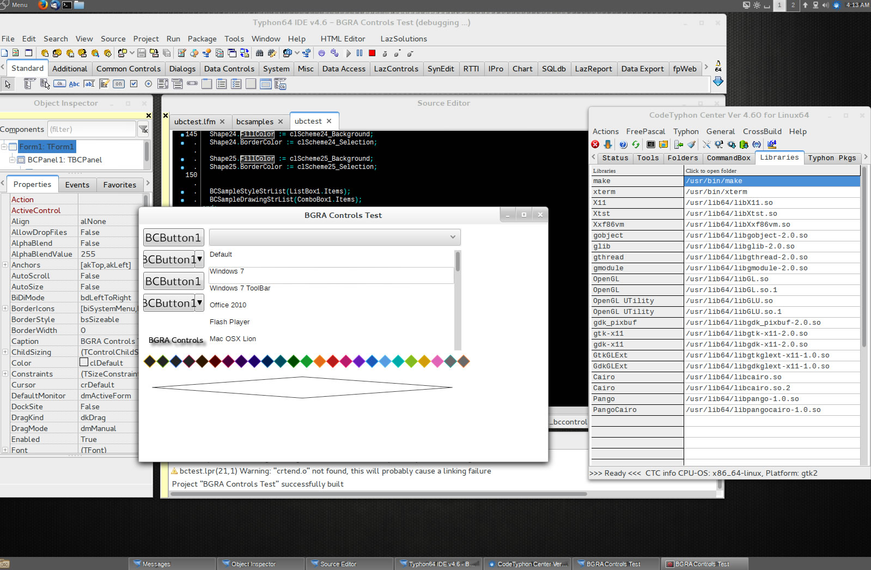This screenshot has width=871, height=570.
Task: Switch to the Events tab in Object Inspector
Action: point(77,185)
